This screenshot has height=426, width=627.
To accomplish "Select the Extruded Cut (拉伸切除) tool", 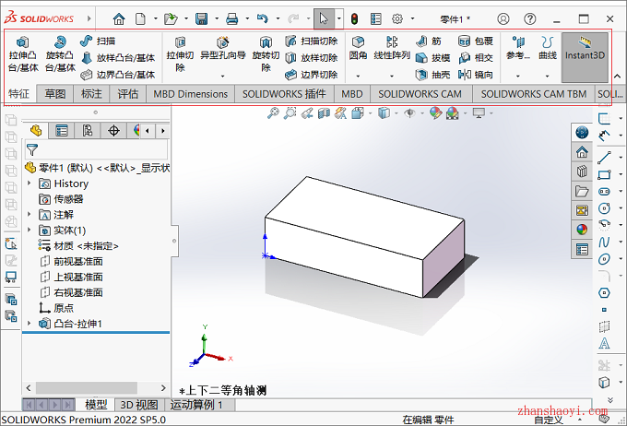I will (x=180, y=54).
